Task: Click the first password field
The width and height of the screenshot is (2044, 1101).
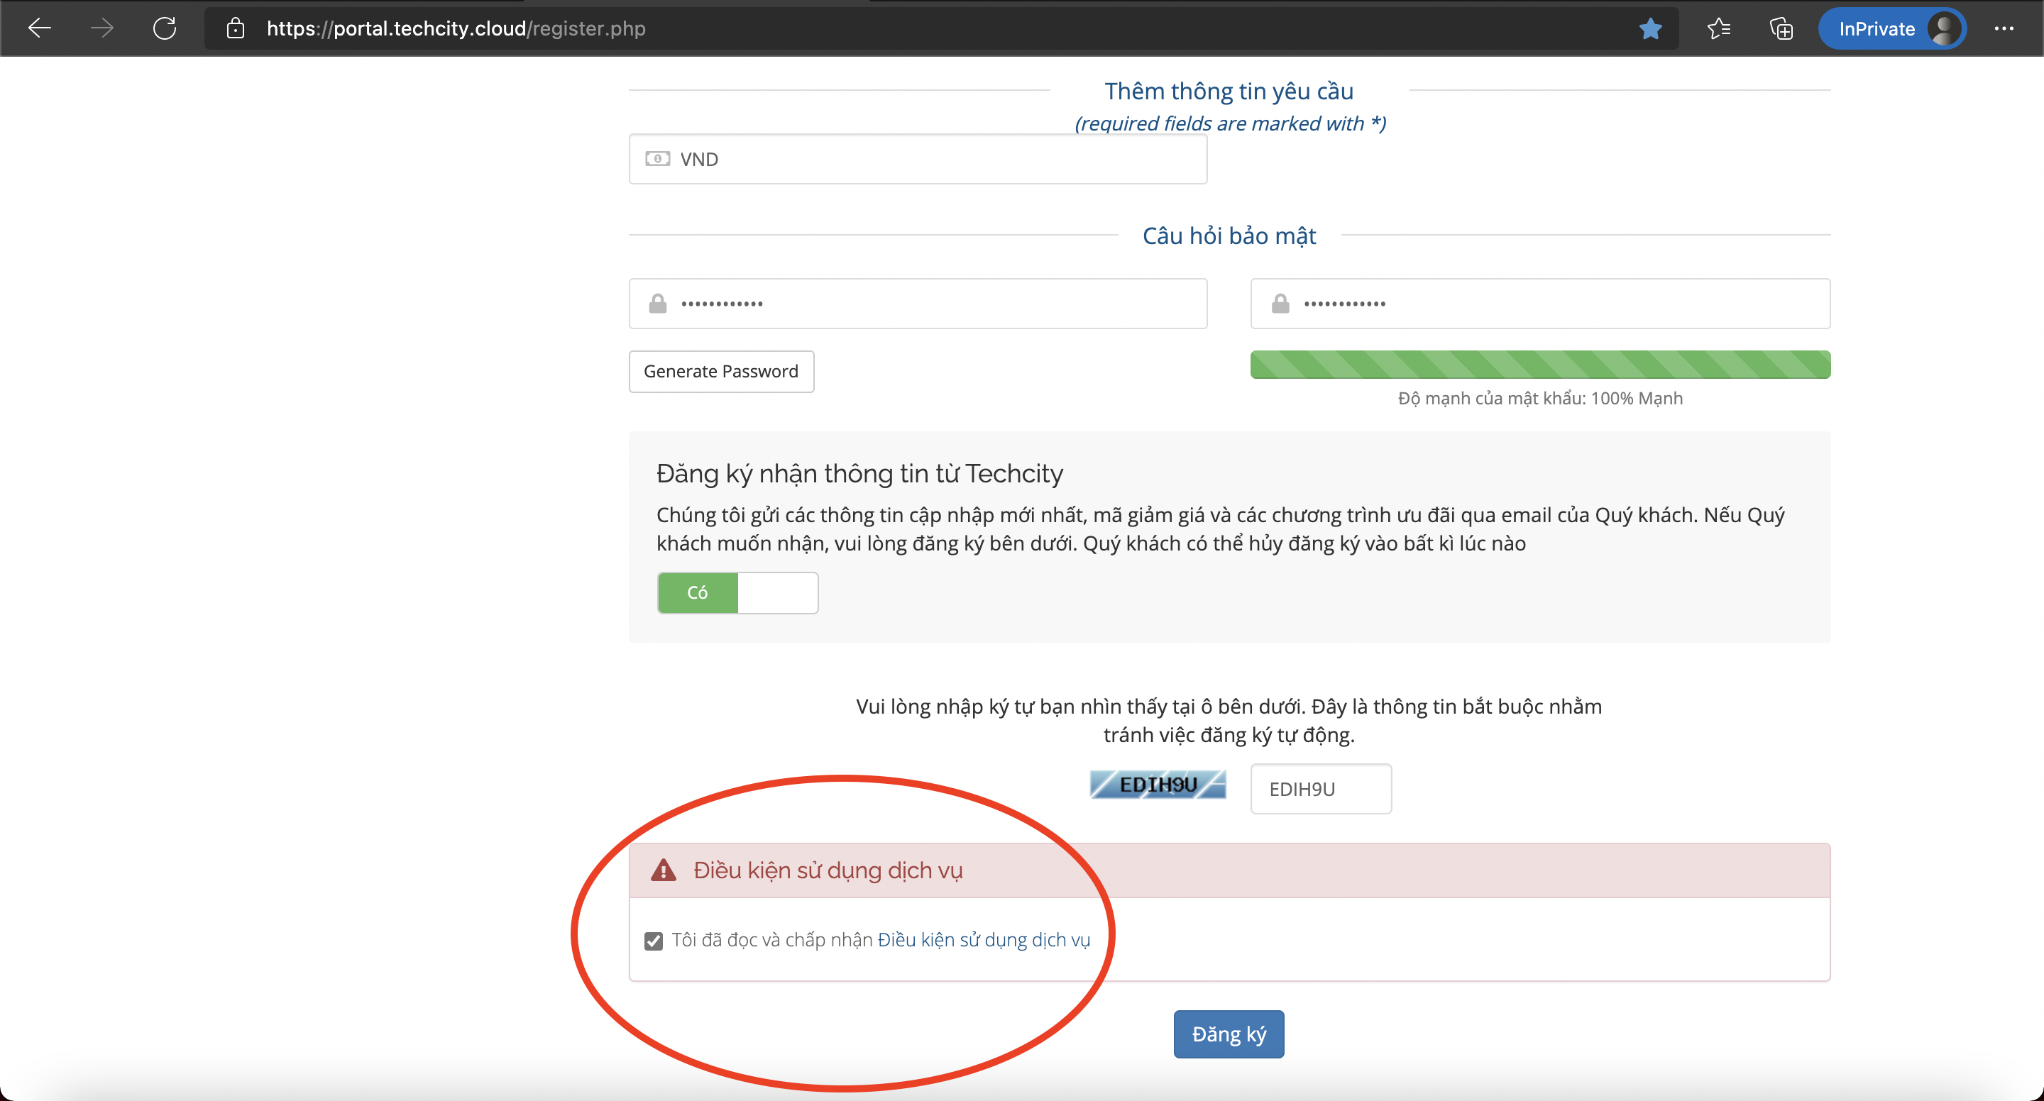Action: 918,303
